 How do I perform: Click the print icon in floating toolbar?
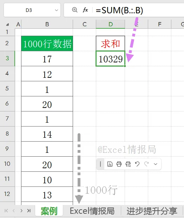pos(119,164)
